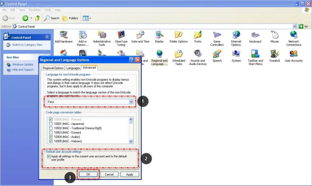Open Internet Options icon
This screenshot has width=312, height=186.
pos(236,35)
